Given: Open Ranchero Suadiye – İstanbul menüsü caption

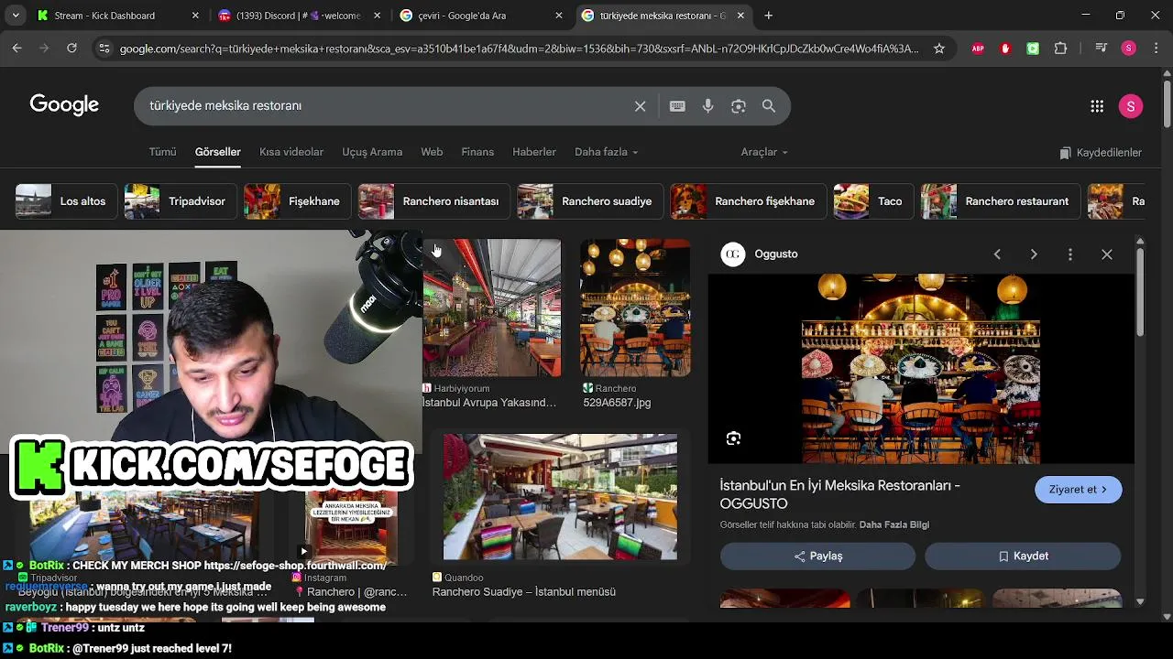Looking at the screenshot, I should pos(524,592).
